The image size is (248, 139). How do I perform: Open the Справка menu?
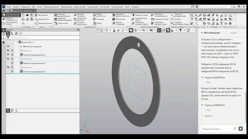tap(135, 7)
